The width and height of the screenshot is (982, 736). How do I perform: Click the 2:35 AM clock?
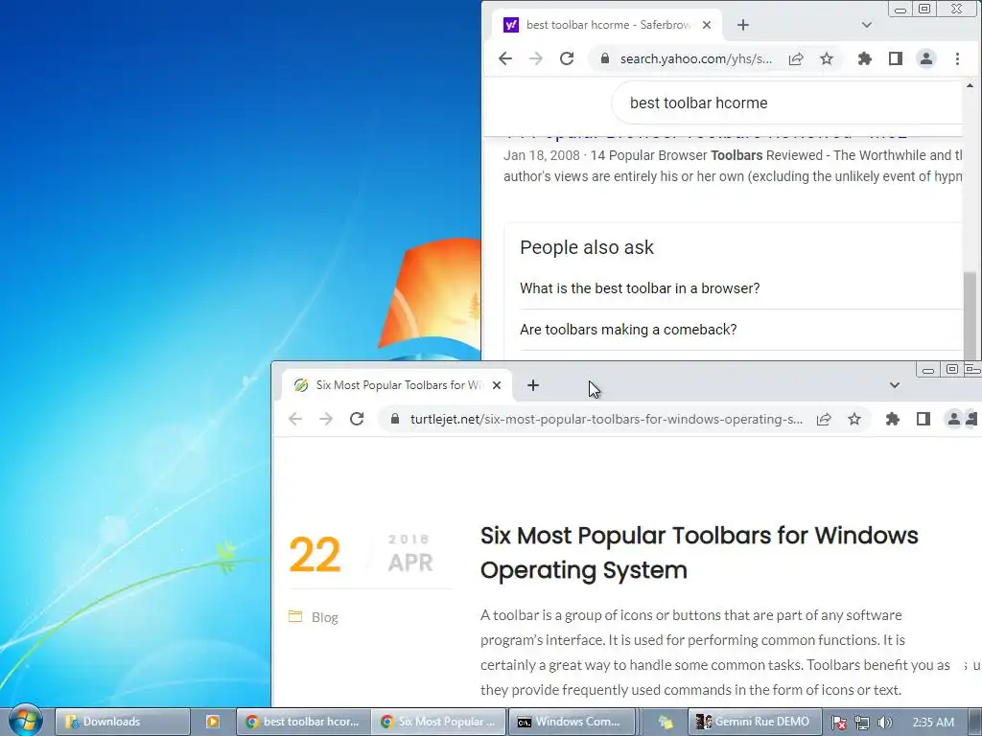pos(933,723)
